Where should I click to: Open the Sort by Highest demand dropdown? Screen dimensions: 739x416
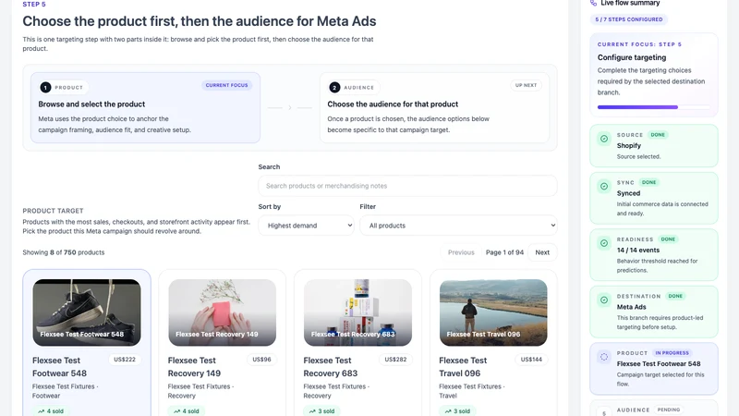[306, 226]
